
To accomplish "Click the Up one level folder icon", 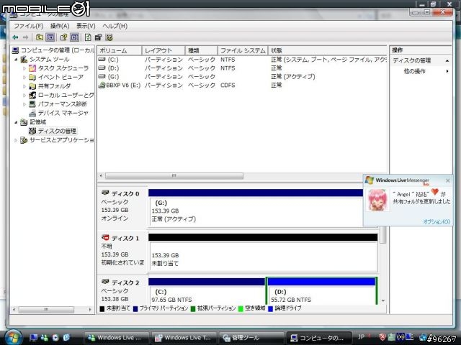I will coord(40,37).
